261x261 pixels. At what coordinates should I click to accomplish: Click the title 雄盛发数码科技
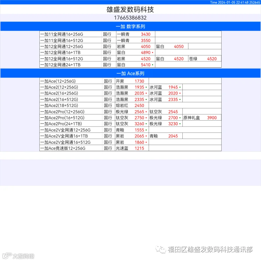pyautogui.click(x=130, y=10)
